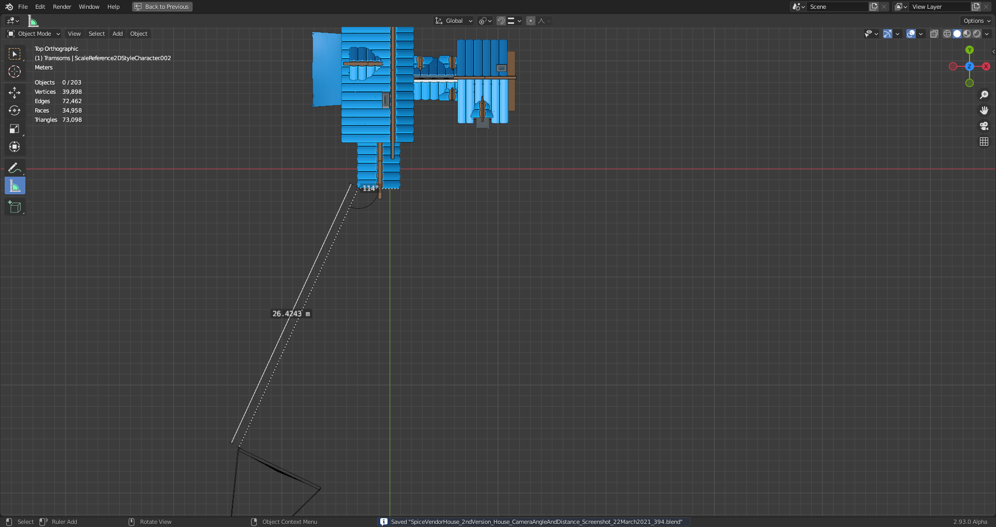Pick the Add Cube tool
Screen dimensions: 996x527
(15, 207)
